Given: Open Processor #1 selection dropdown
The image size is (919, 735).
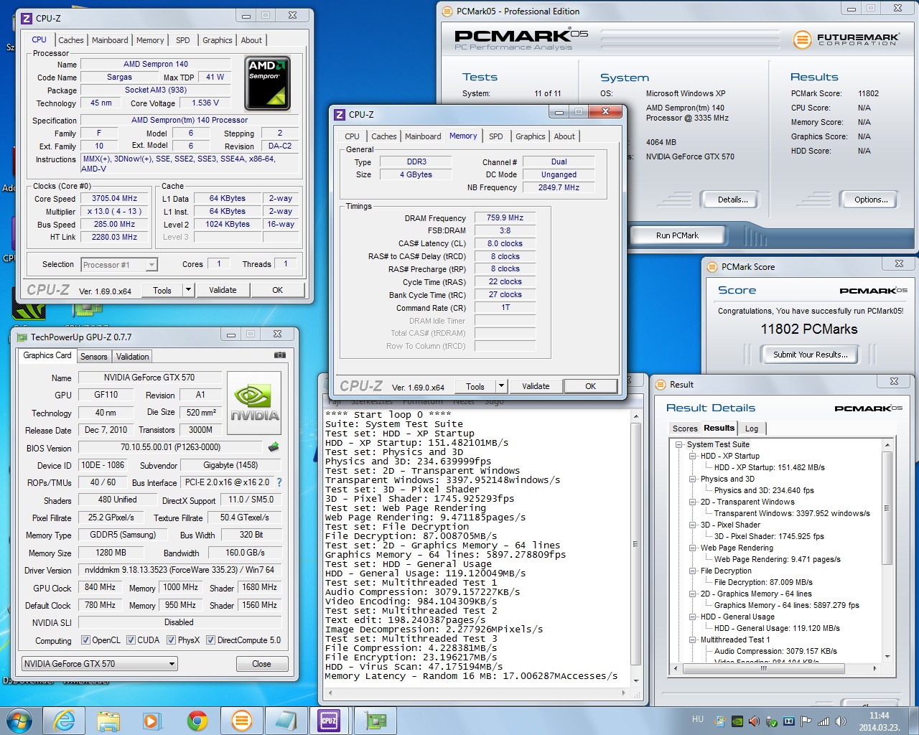Looking at the screenshot, I should (119, 265).
